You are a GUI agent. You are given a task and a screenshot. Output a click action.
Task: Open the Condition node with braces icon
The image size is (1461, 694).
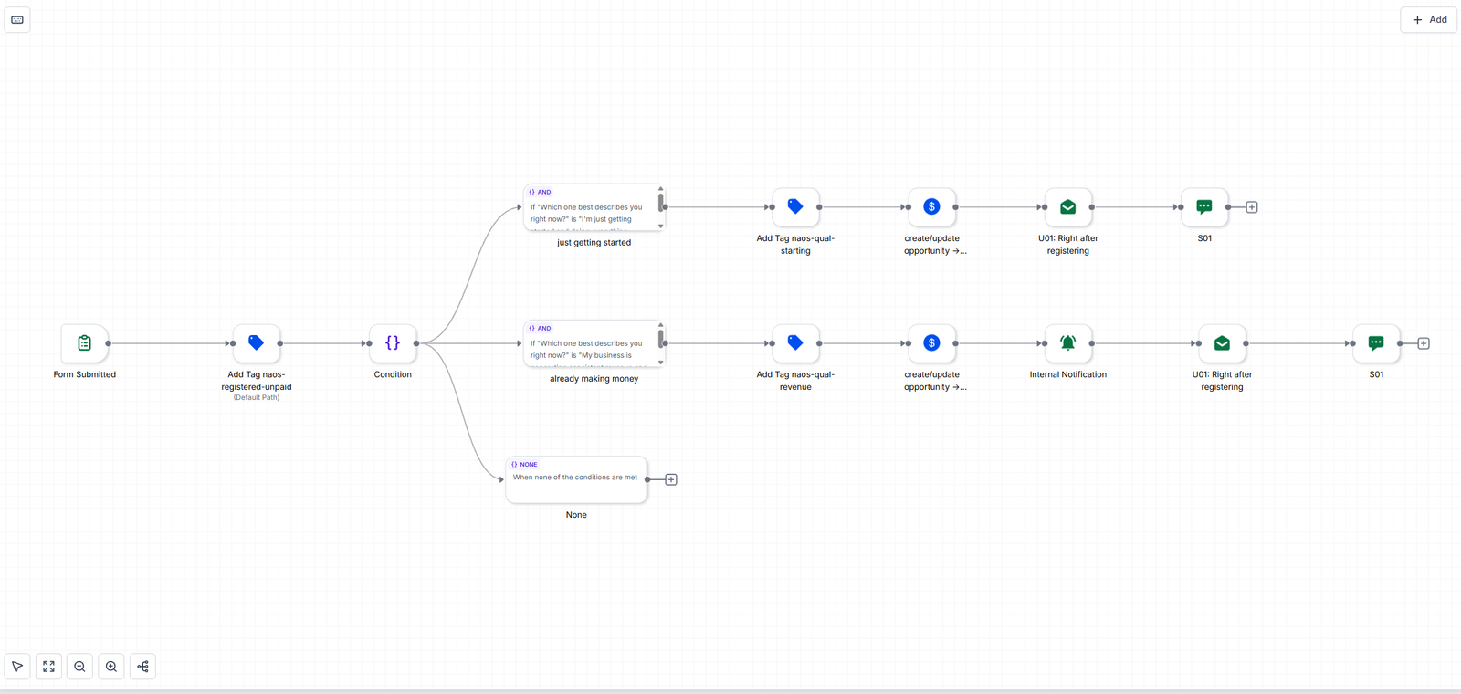click(393, 343)
